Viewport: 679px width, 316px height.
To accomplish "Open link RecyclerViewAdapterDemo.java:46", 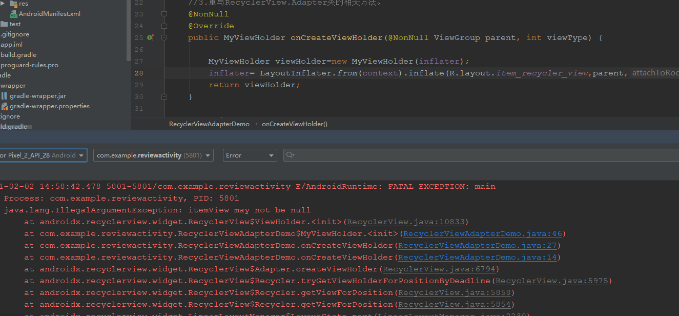I will (482, 234).
